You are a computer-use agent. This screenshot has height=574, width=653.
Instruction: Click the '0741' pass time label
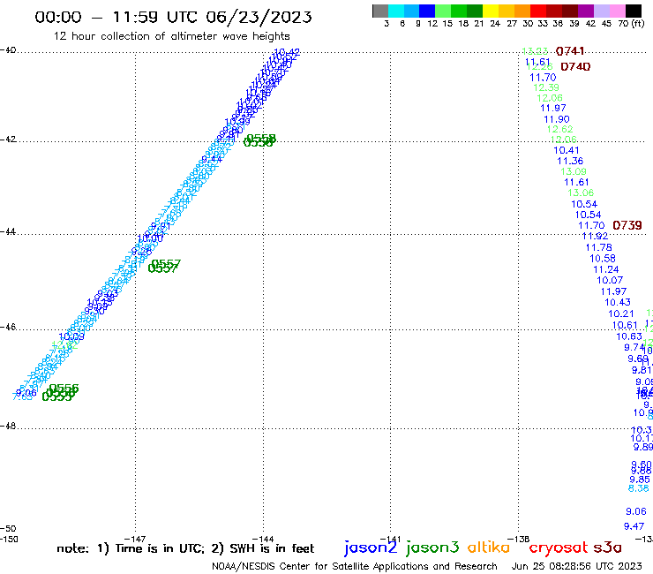[x=570, y=51]
